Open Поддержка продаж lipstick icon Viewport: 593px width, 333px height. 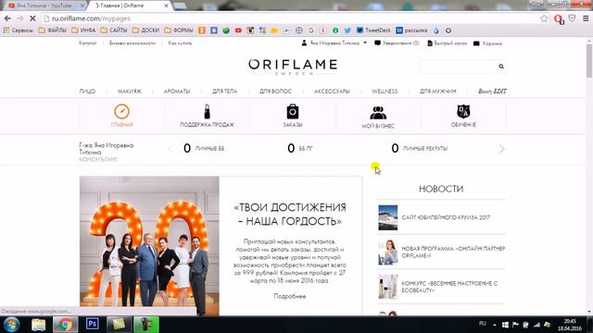[x=207, y=112]
